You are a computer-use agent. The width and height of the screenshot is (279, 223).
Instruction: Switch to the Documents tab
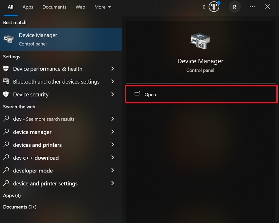pos(54,7)
